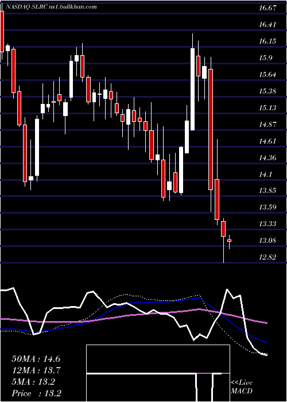Select the 15.9 price axis label
Screen dimensions: 287x402
click(265, 58)
